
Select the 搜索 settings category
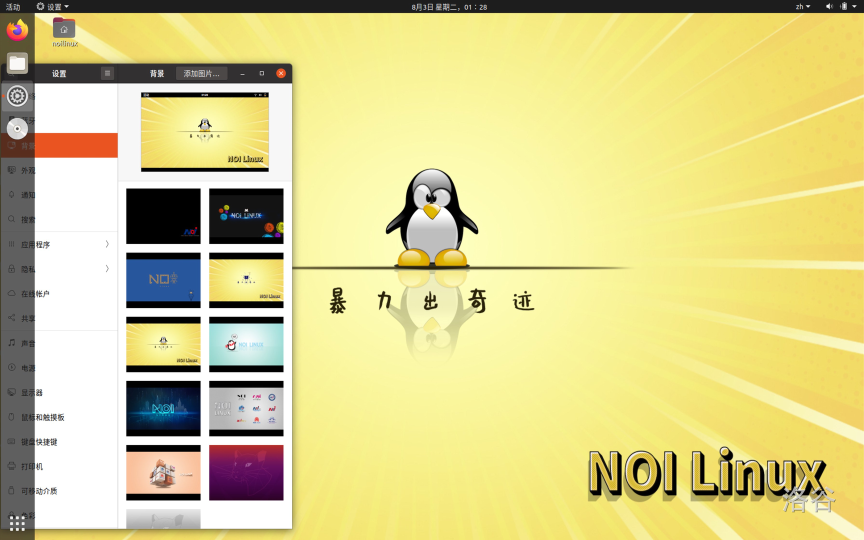(x=59, y=219)
